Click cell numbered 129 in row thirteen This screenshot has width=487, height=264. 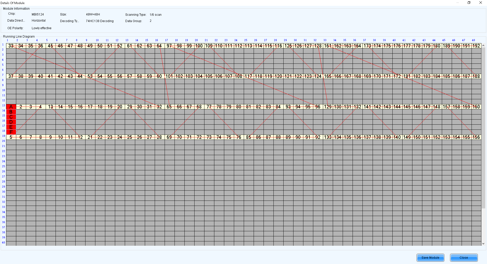click(x=328, y=107)
